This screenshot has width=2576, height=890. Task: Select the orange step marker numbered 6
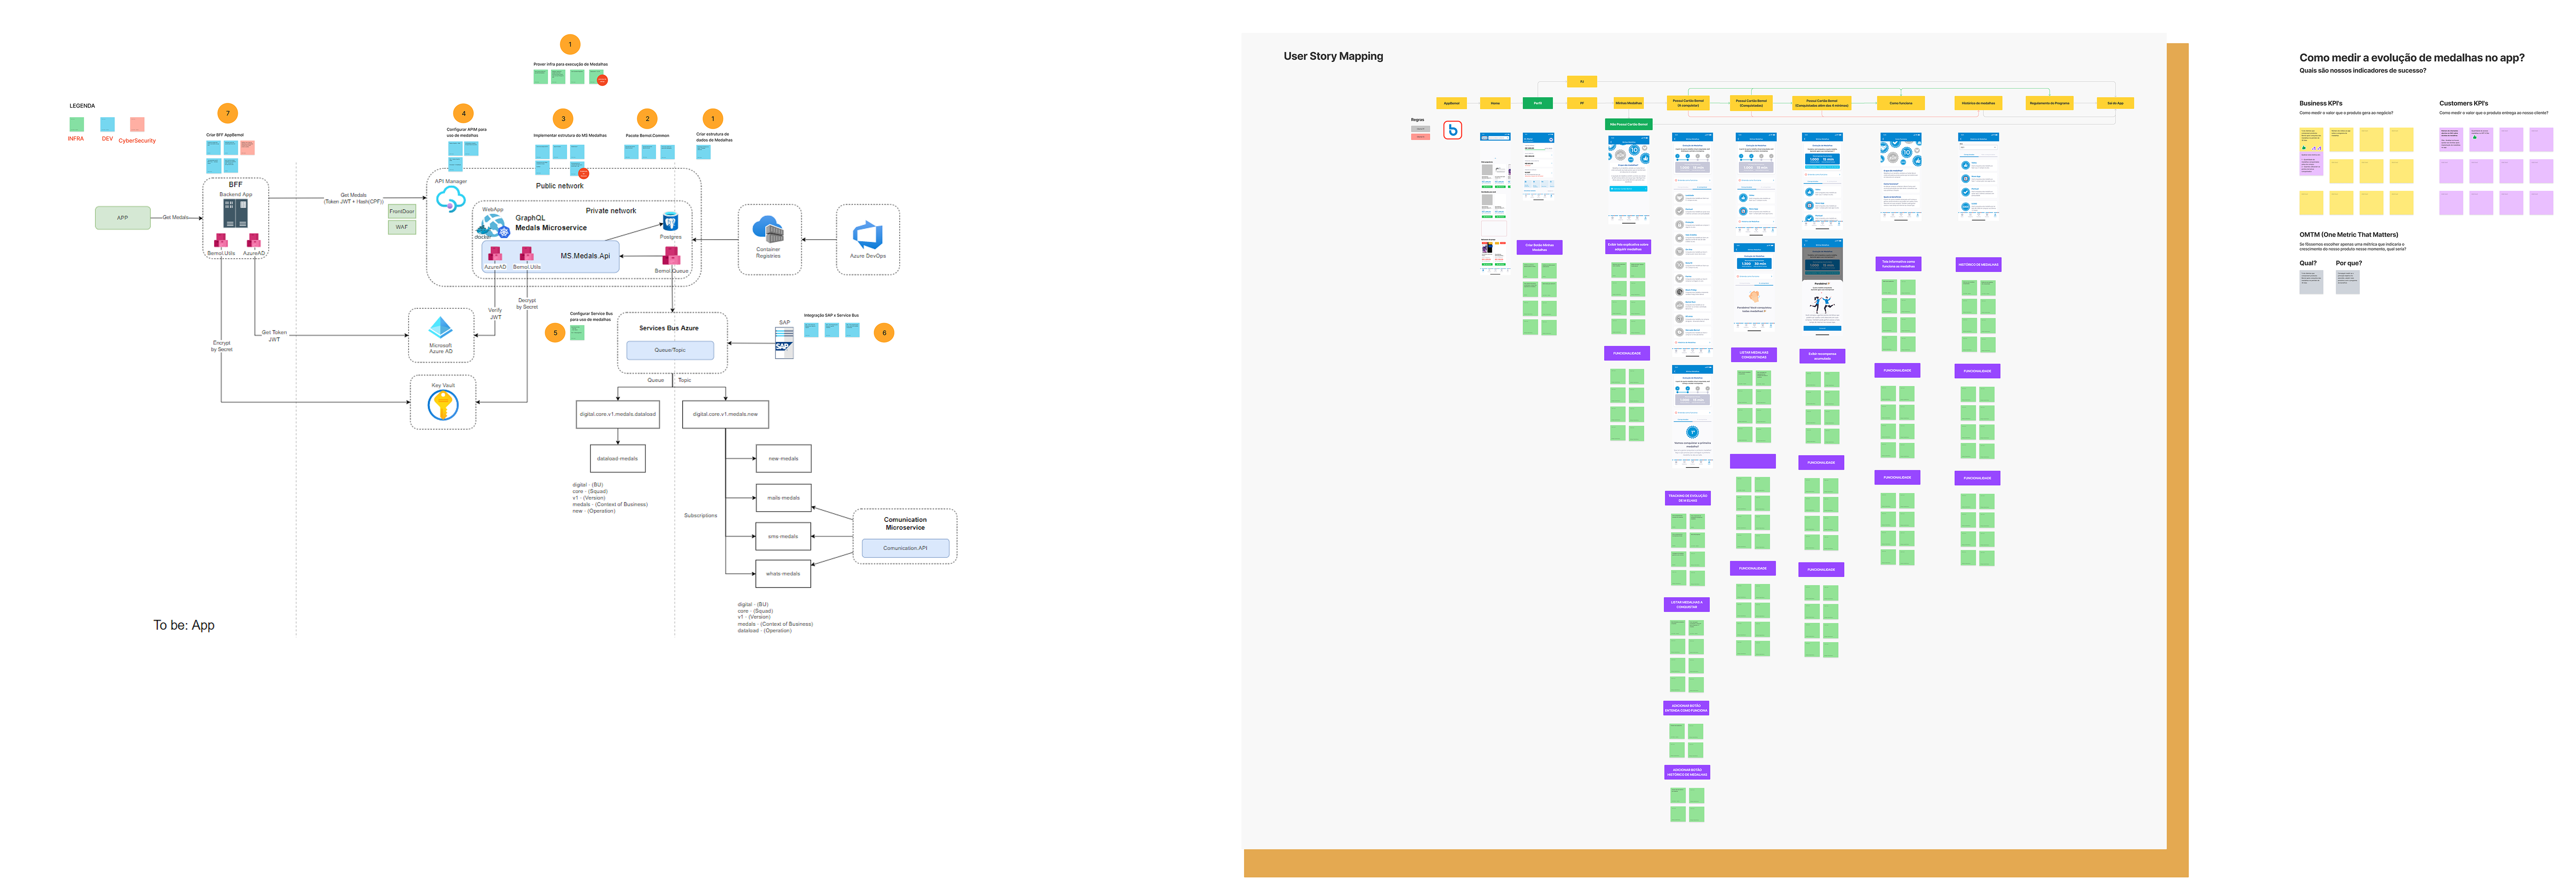(884, 332)
